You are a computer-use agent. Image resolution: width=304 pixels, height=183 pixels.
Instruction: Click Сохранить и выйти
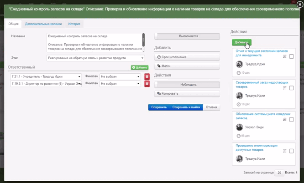point(186,107)
